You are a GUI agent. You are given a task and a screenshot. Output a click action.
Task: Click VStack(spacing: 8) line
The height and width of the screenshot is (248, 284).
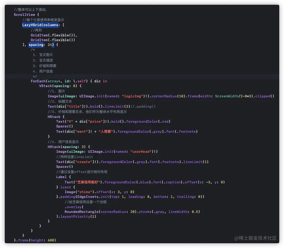[60, 86]
